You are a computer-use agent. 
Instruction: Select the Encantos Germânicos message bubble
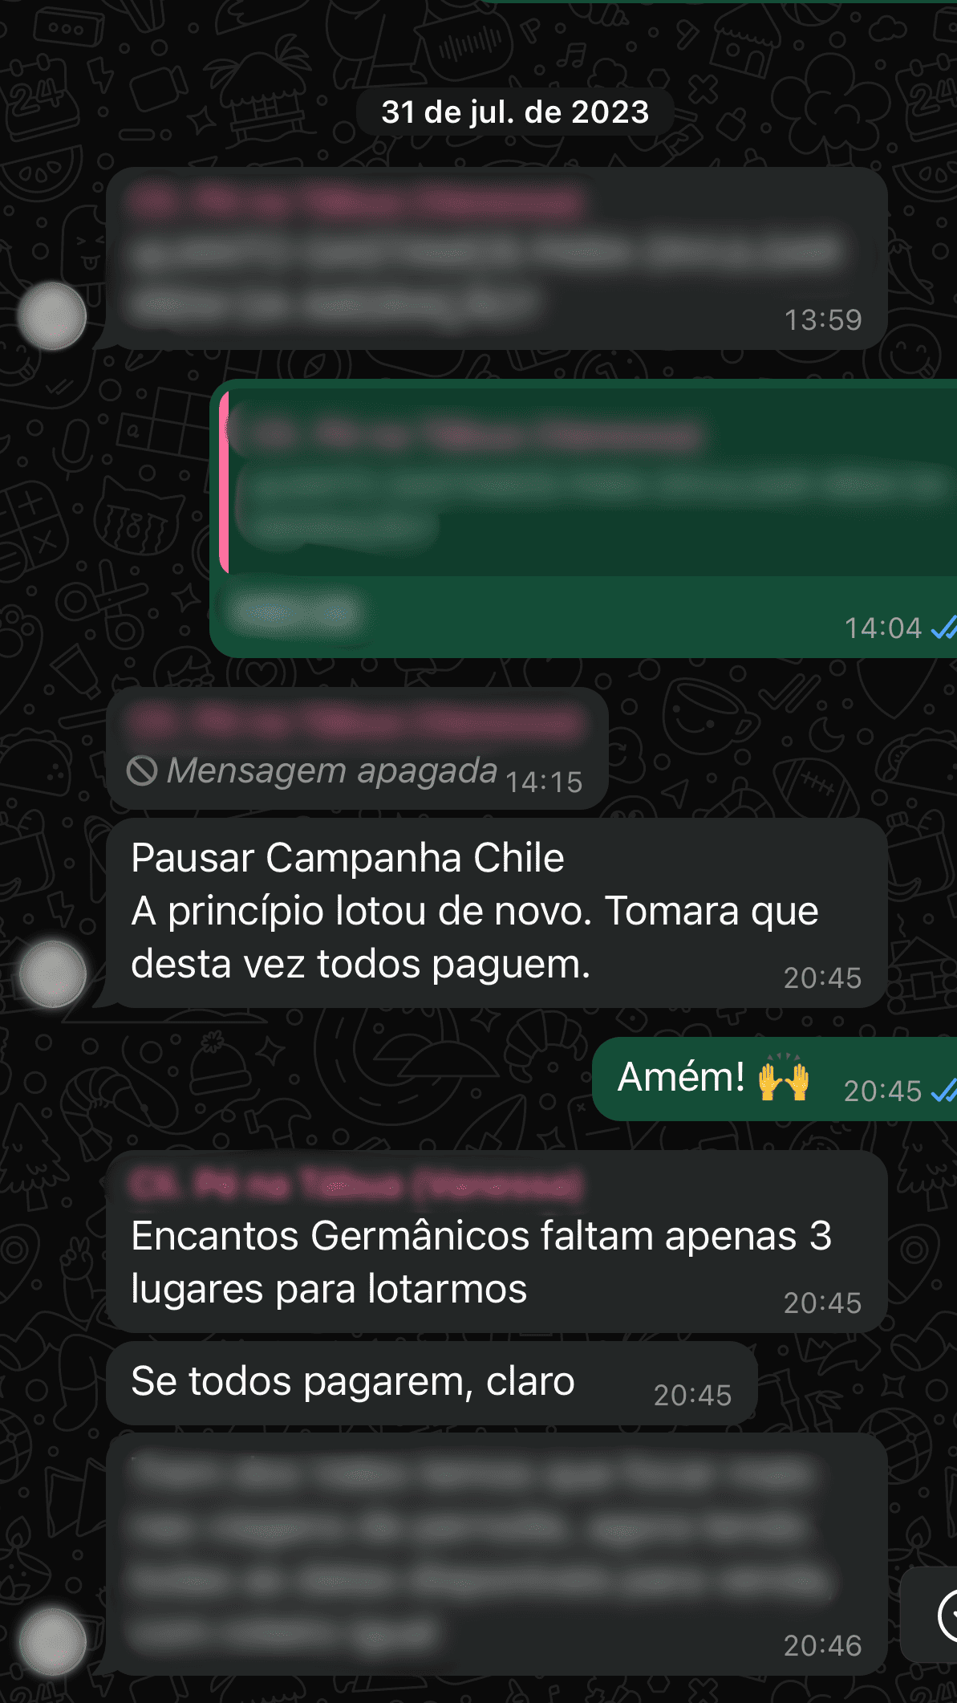tap(497, 1242)
